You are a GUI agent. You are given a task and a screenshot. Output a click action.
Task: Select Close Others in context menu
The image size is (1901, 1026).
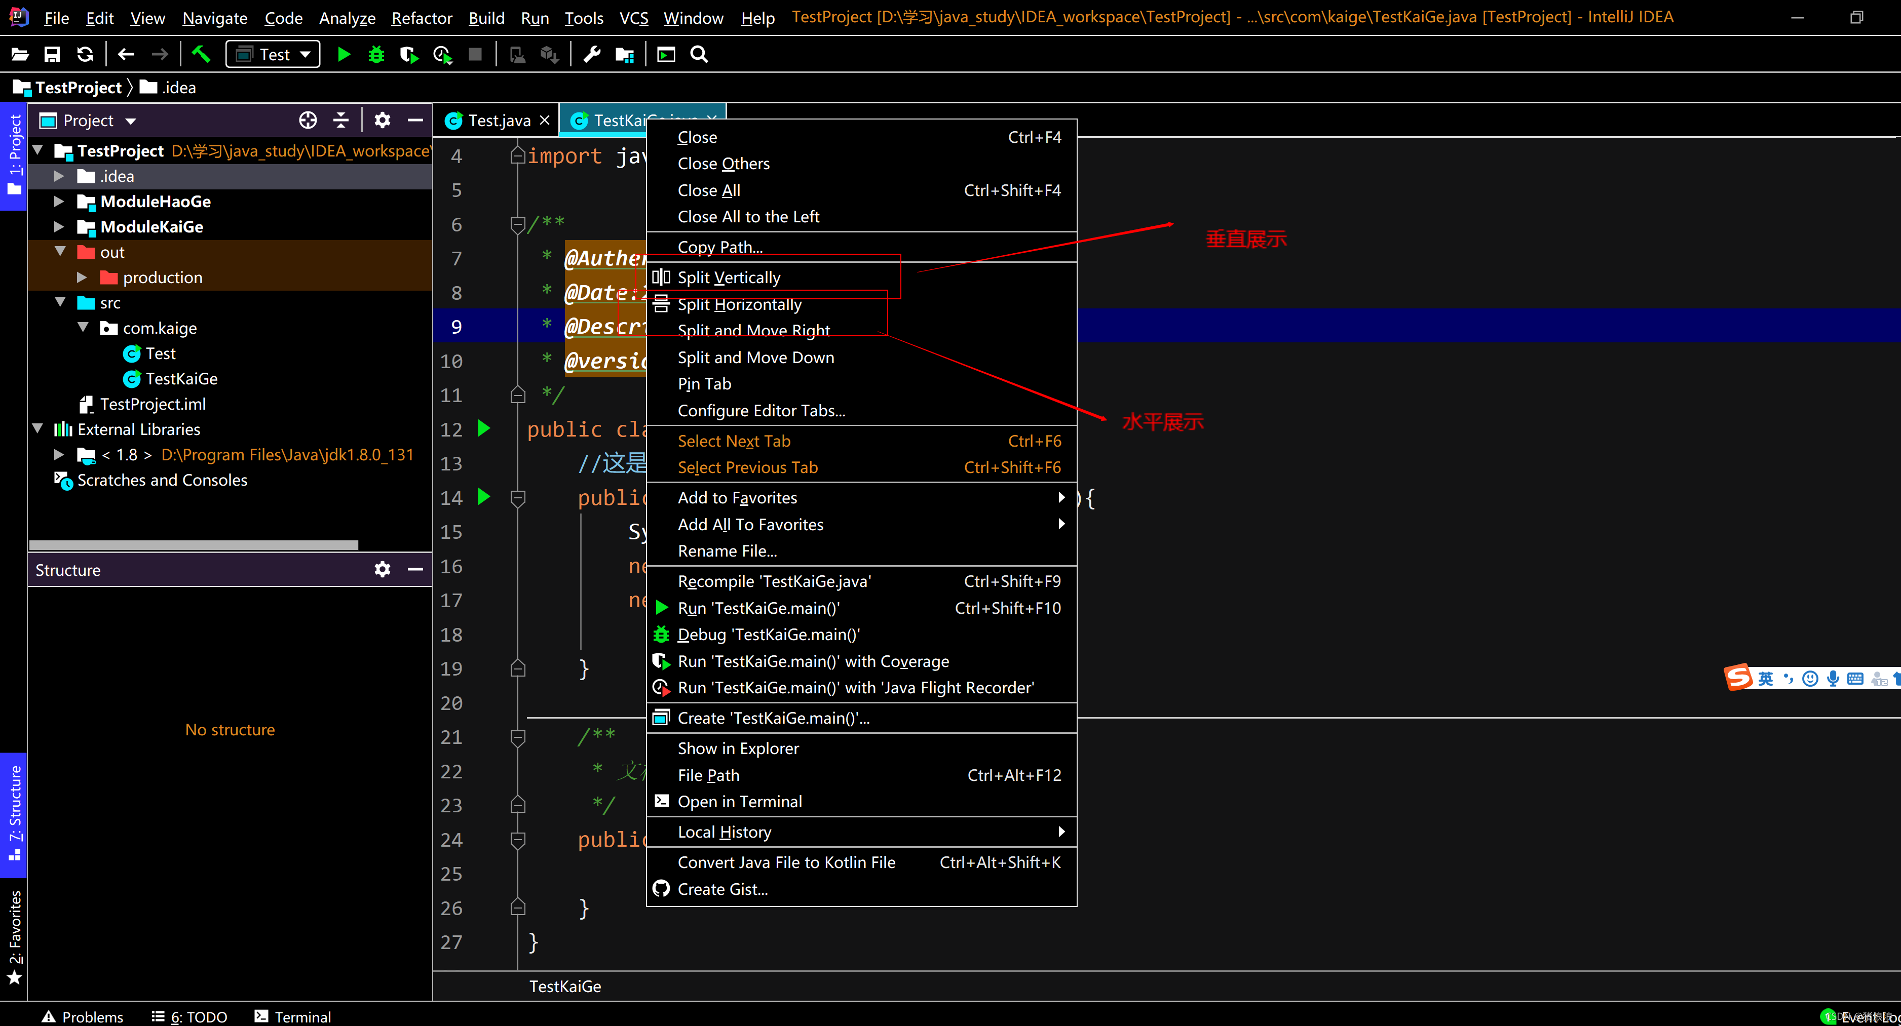click(861, 164)
